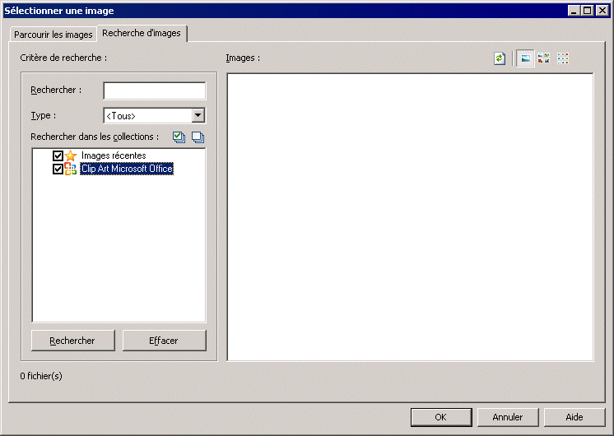Close the Sélectionner une image dialog
This screenshot has width=614, height=436.
[x=602, y=11]
